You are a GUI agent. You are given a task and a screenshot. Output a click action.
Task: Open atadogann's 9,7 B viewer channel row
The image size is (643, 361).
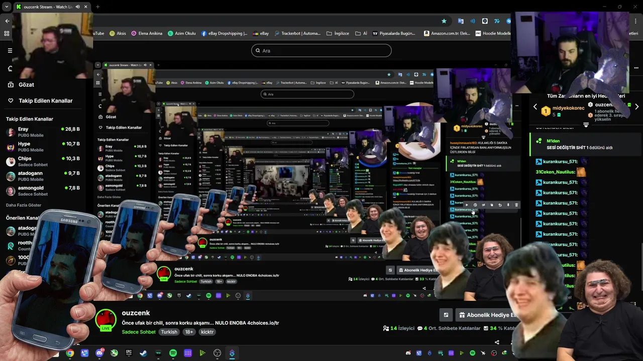click(x=43, y=176)
